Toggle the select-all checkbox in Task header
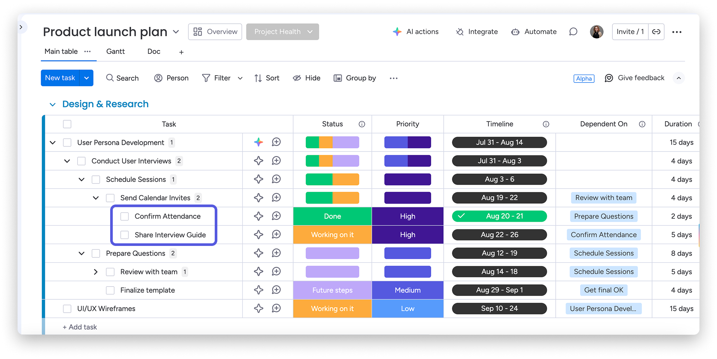The width and height of the screenshot is (717, 359). [x=67, y=124]
